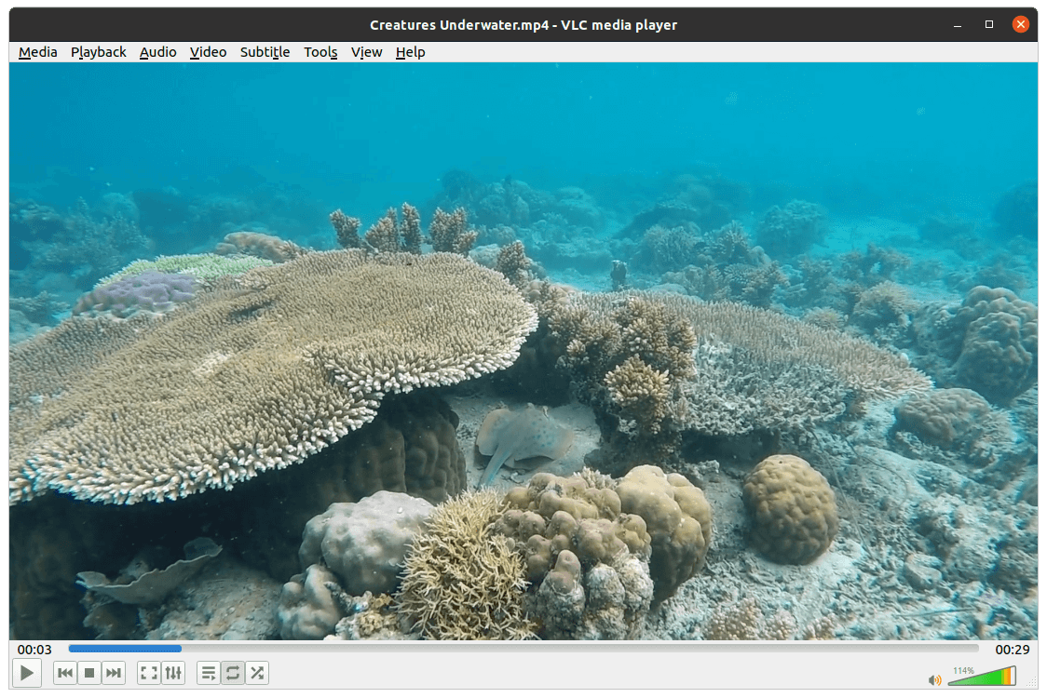Expand the Audio menu
Viewport: 1047px width, 698px height.
[x=158, y=52]
